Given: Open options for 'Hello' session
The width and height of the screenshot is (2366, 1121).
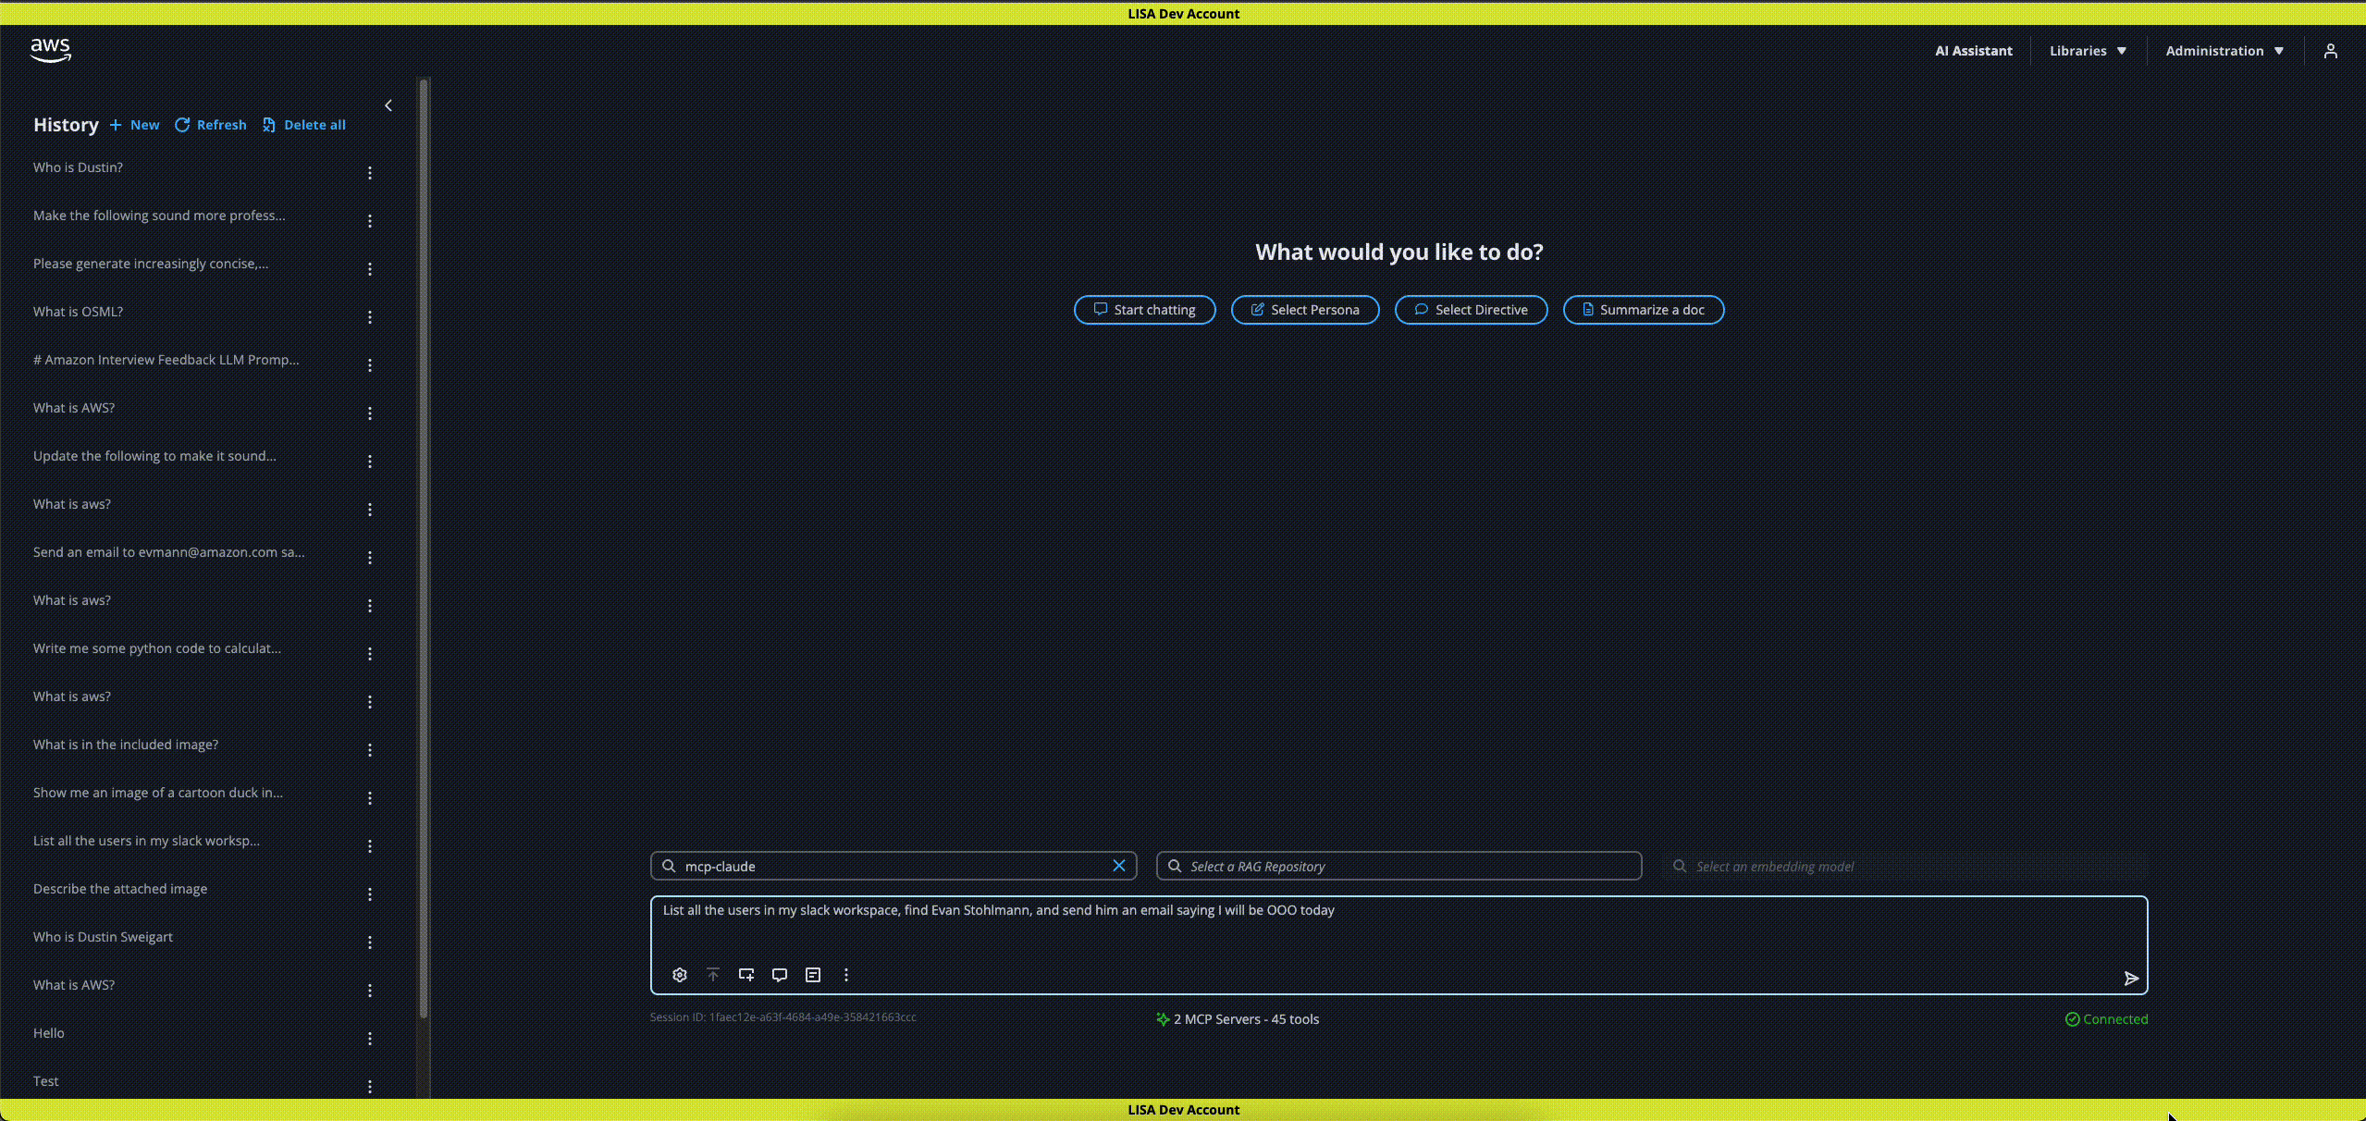Looking at the screenshot, I should 370,1039.
